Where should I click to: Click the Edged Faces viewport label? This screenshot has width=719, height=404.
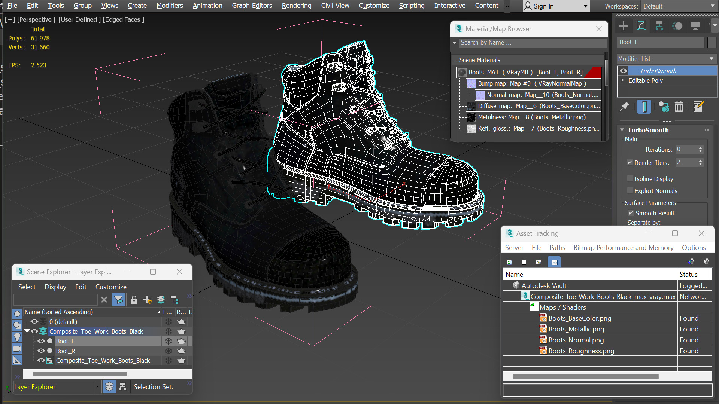[124, 19]
